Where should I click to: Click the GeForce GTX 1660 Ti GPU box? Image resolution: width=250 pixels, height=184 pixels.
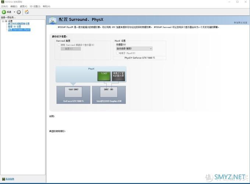tap(73, 95)
